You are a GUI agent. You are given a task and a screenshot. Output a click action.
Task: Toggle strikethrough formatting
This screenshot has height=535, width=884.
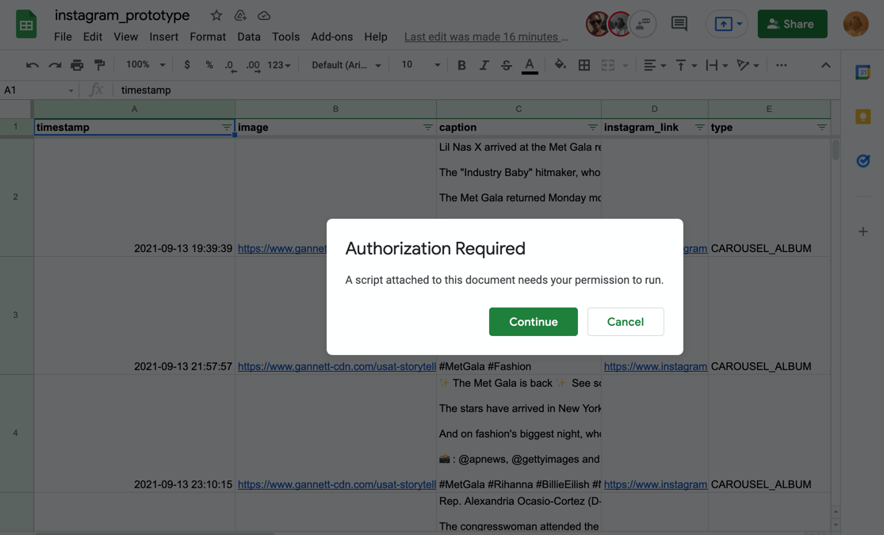coord(507,64)
